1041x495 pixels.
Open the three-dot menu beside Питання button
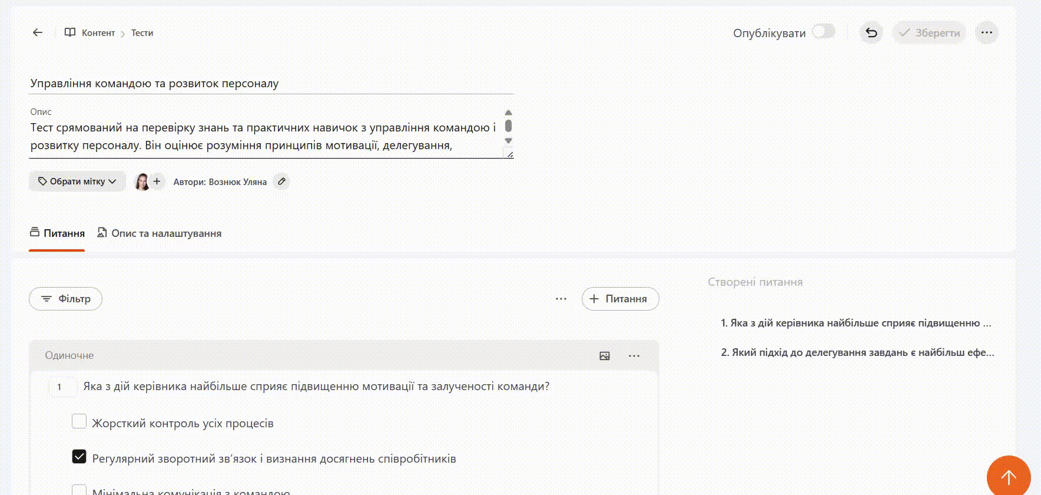point(561,299)
